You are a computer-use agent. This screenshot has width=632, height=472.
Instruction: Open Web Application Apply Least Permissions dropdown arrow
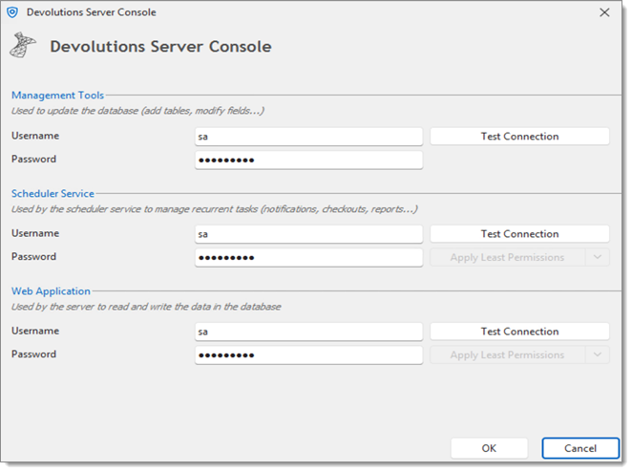[x=598, y=355]
